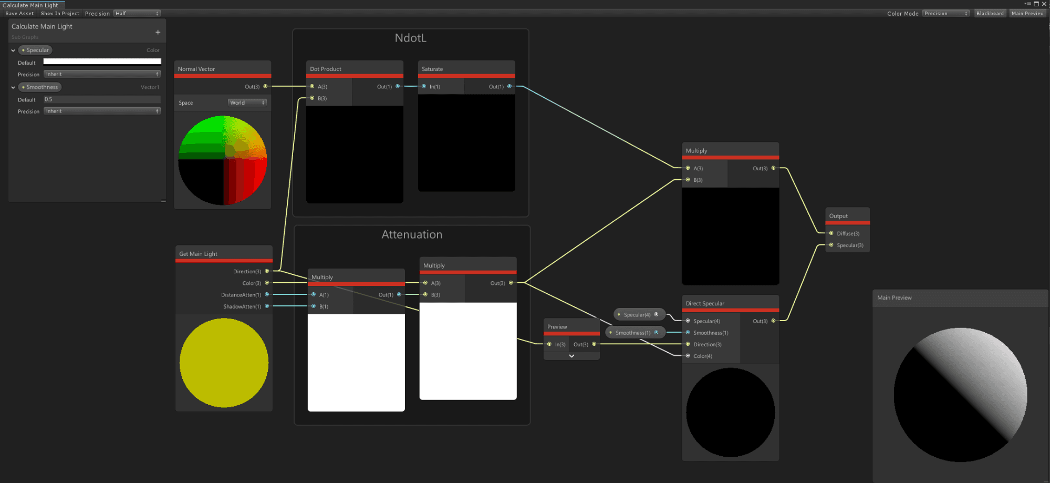Viewport: 1050px width, 483px height.
Task: Collapse the Smoothness property foldout arrow
Action: [13, 87]
